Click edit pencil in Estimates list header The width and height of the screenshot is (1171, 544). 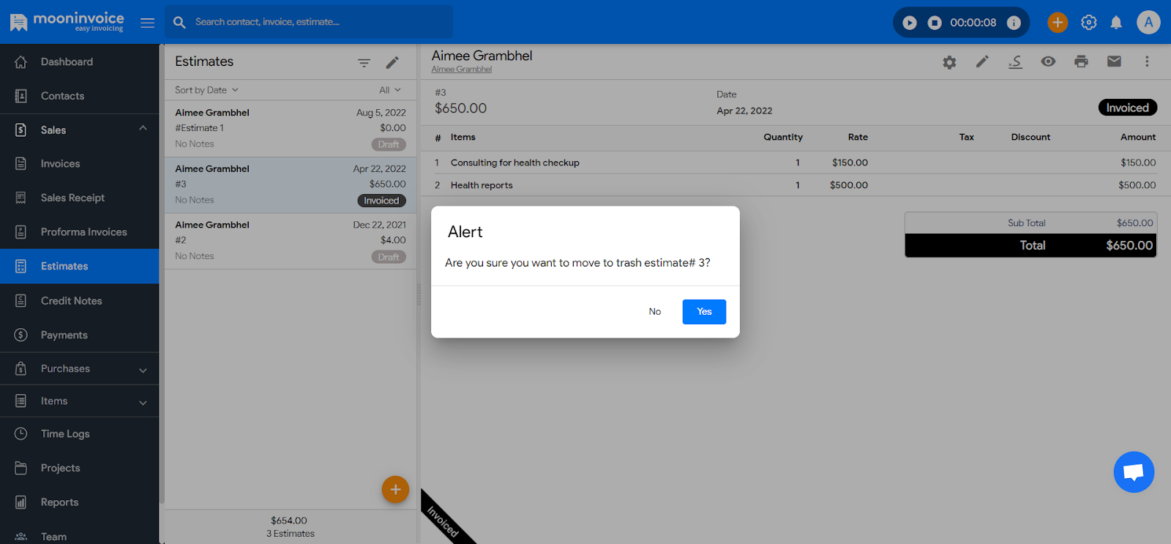point(392,63)
